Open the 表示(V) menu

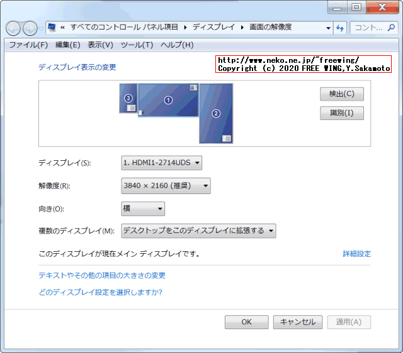(x=101, y=45)
